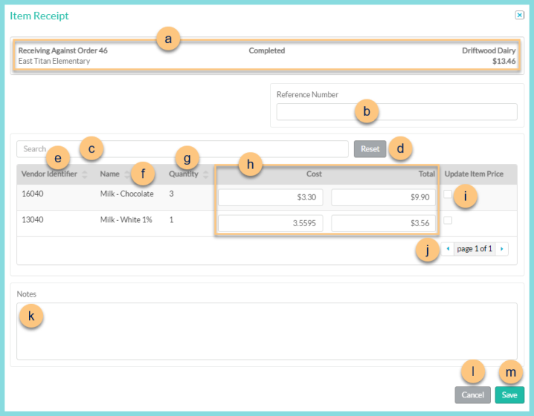
Task: Close the Item Receipt dialog with X
Action: click(519, 15)
